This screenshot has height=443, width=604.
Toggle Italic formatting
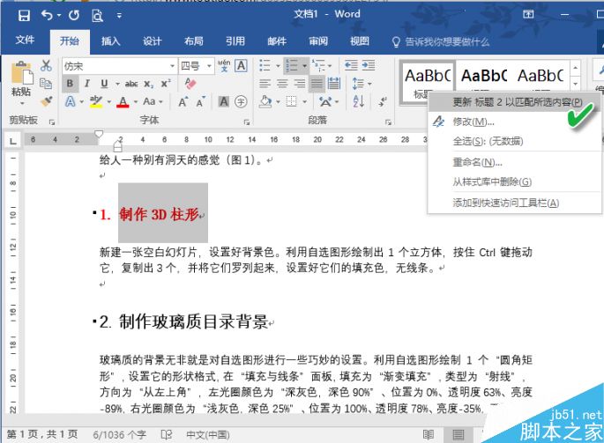[87, 84]
